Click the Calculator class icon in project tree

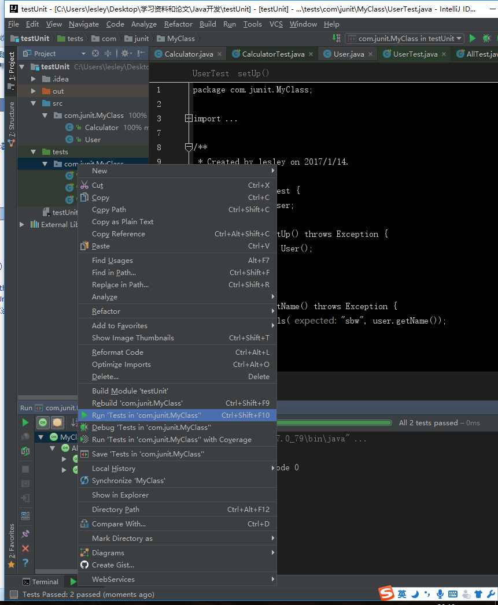(x=69, y=127)
